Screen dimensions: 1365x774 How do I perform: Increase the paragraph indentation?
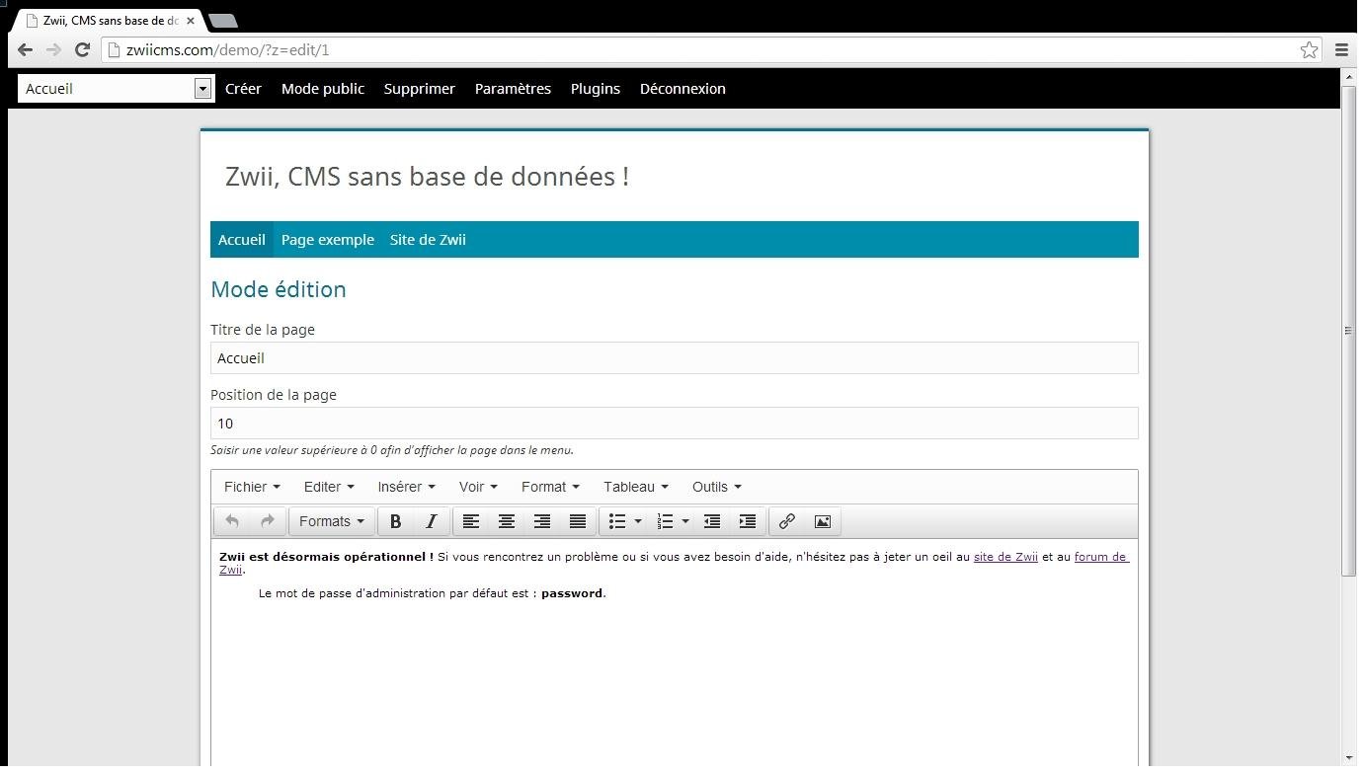point(748,521)
